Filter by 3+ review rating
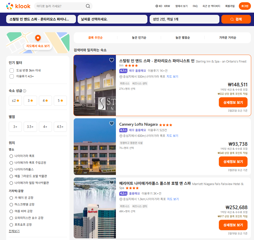The height and width of the screenshot is (240, 254). 15,127
